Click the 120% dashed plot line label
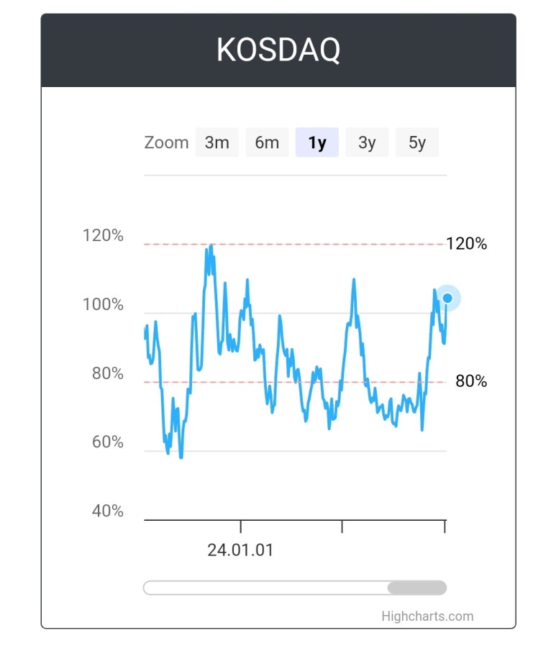Image resolution: width=556 pixels, height=646 pixels. 467,243
